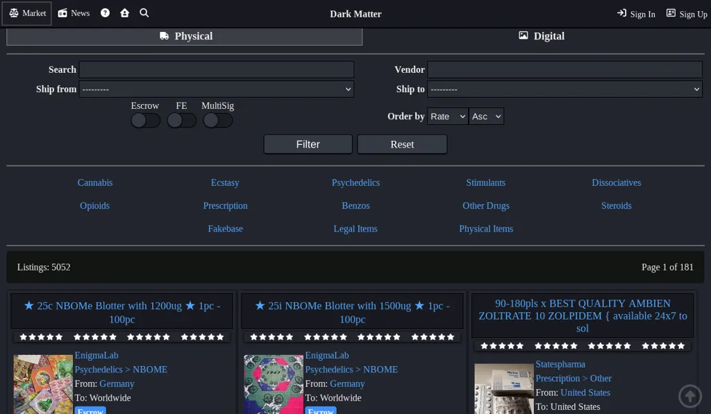Click the question mark help icon
The width and height of the screenshot is (711, 414).
pyautogui.click(x=105, y=12)
